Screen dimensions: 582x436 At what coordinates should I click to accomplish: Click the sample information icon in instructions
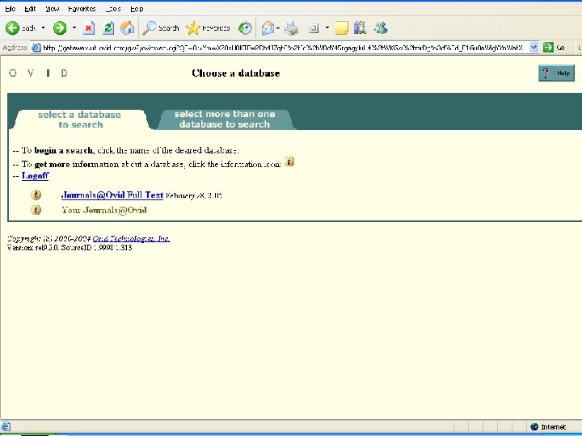click(x=289, y=161)
